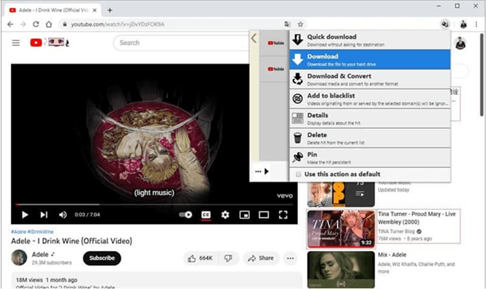Seek on the video progress bar

point(154,204)
